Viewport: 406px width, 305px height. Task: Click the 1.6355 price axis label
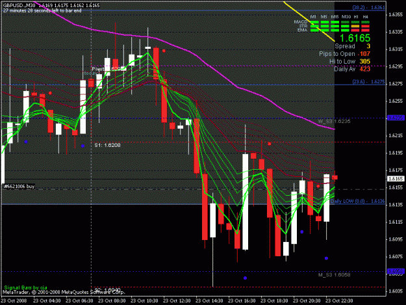point(396,14)
